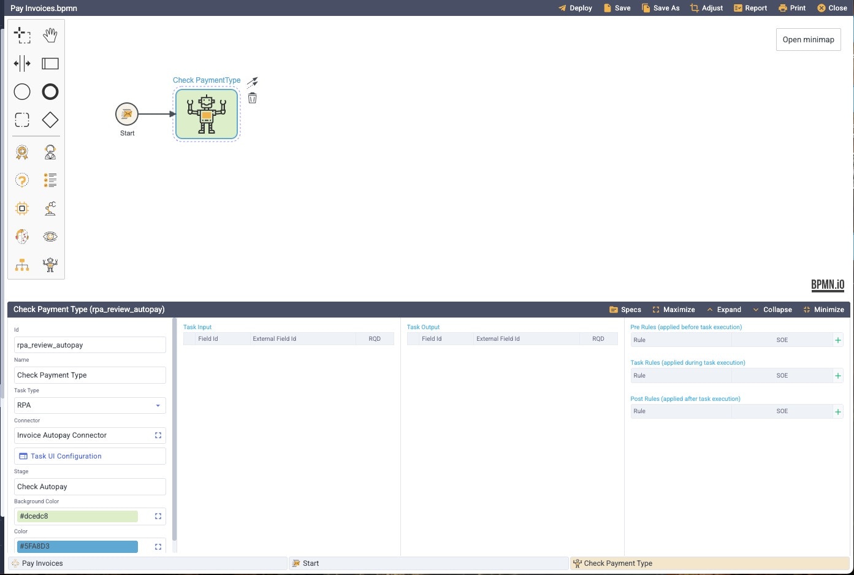Click the append connection arrow icon
This screenshot has height=575, width=854.
click(x=252, y=81)
